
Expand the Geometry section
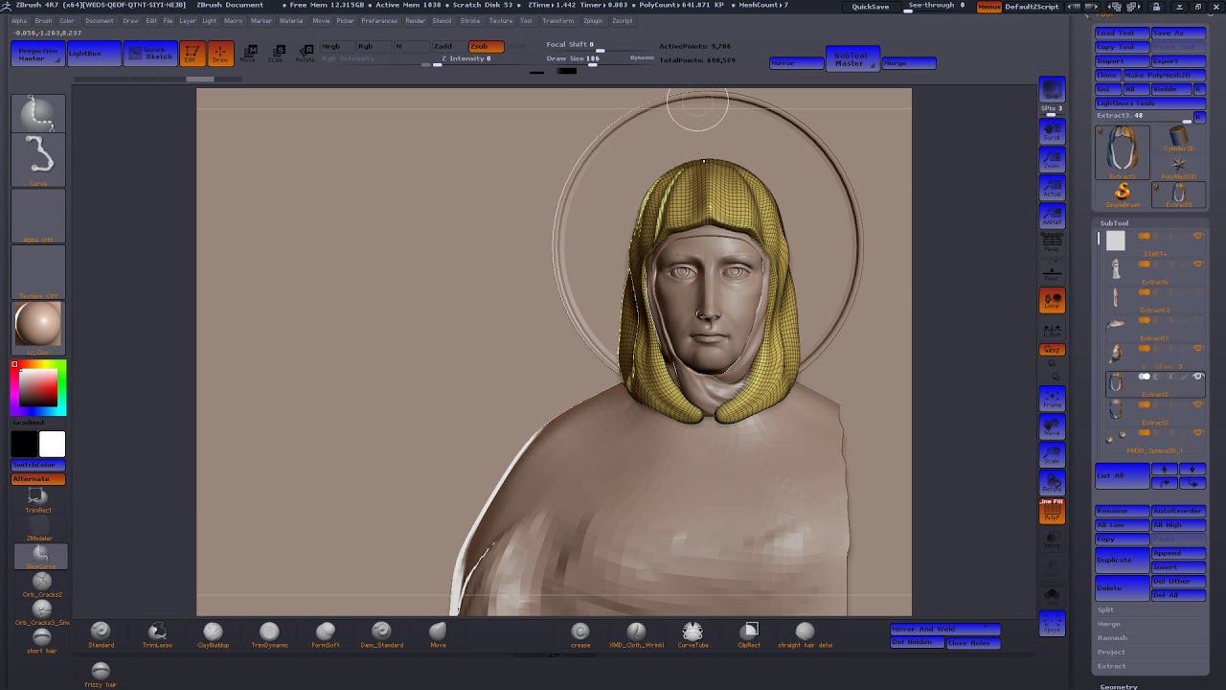1118,686
